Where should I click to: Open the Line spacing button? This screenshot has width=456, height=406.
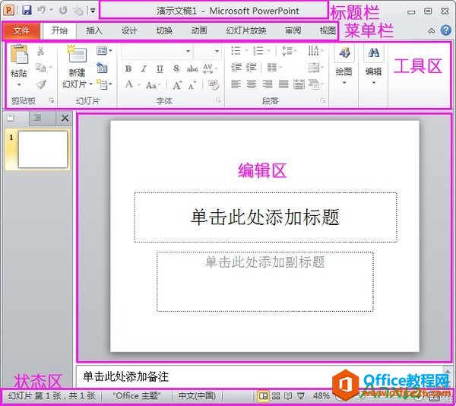pos(289,51)
